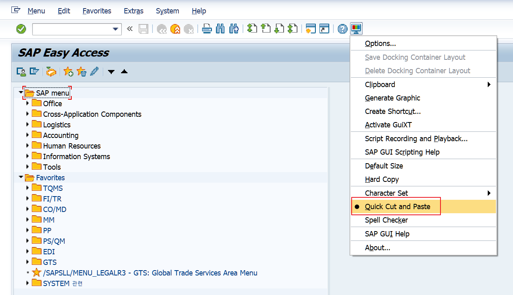Switch to User menu icon
The width and height of the screenshot is (513, 295).
21,72
